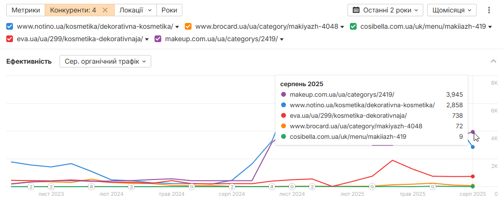Image resolution: width=503 pixels, height=202 pixels.
Task: Click the '2' marker near серп 2024
Action: (x=232, y=186)
